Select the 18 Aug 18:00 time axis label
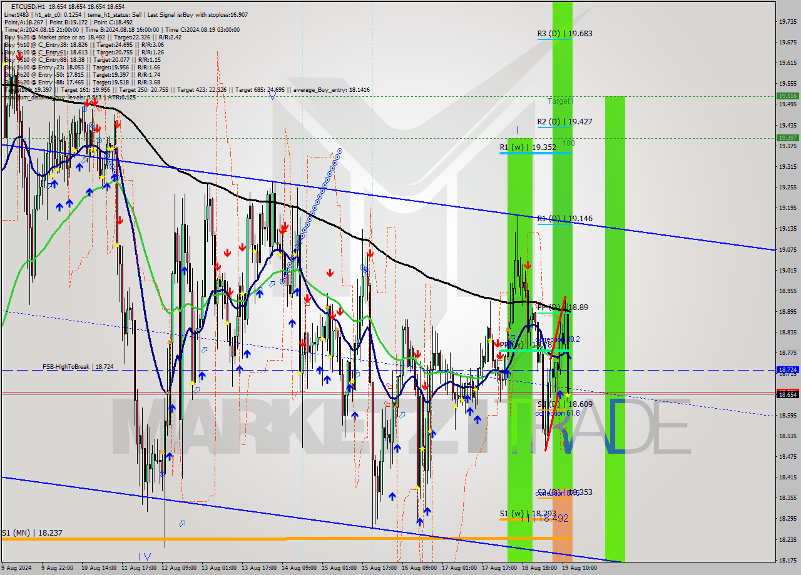 (x=538, y=568)
